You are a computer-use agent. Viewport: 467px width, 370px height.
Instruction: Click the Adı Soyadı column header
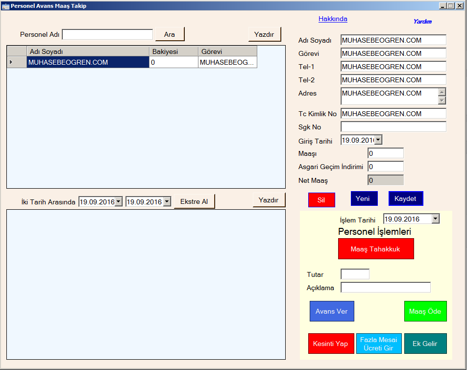tap(88, 51)
